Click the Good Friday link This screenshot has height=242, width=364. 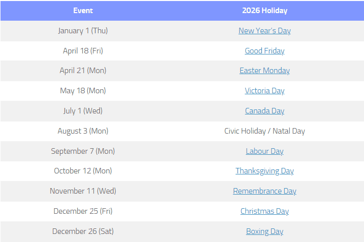click(x=265, y=51)
